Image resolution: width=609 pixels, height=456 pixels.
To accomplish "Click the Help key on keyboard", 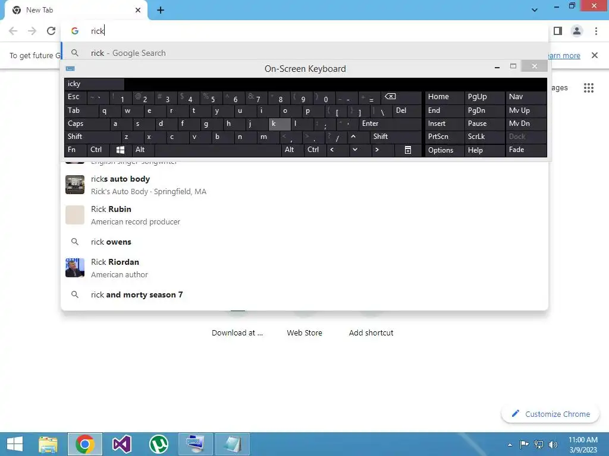I will (x=484, y=150).
